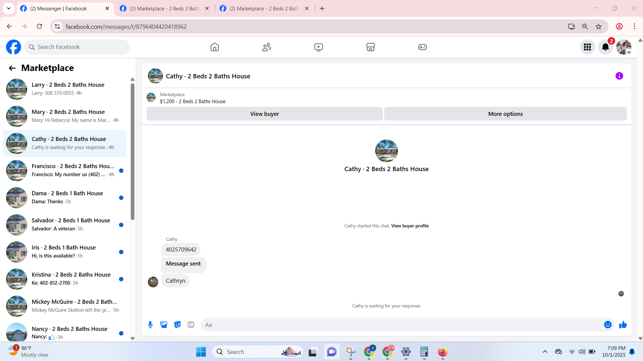This screenshot has width=643, height=361.
Task: Open the clock and date in taskbar
Action: 614,352
